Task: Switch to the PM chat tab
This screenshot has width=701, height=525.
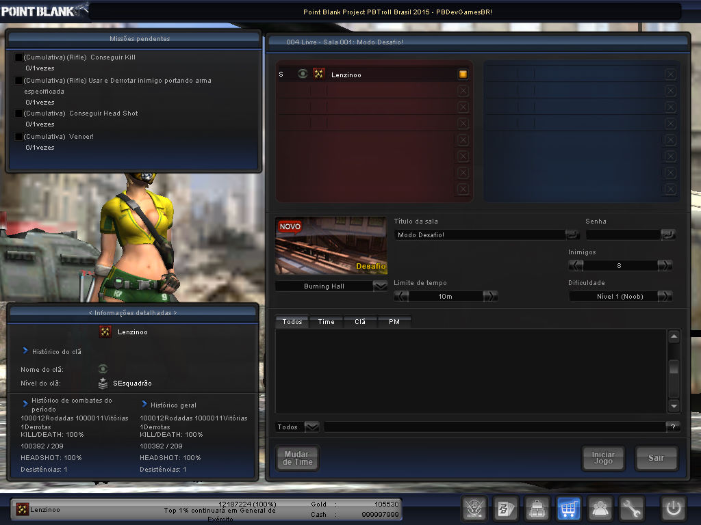Action: 394,322
